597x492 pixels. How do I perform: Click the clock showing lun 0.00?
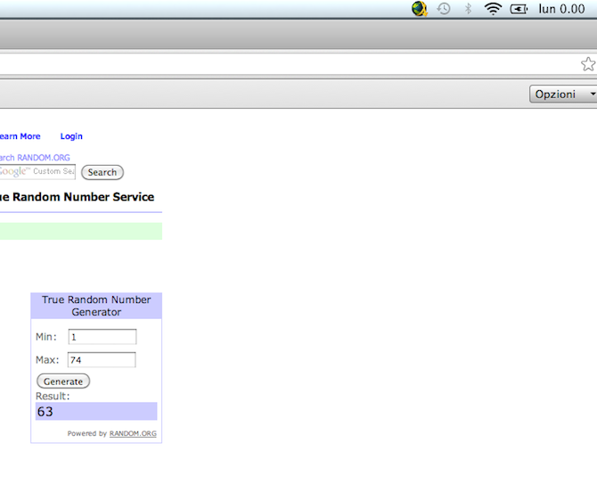[561, 9]
